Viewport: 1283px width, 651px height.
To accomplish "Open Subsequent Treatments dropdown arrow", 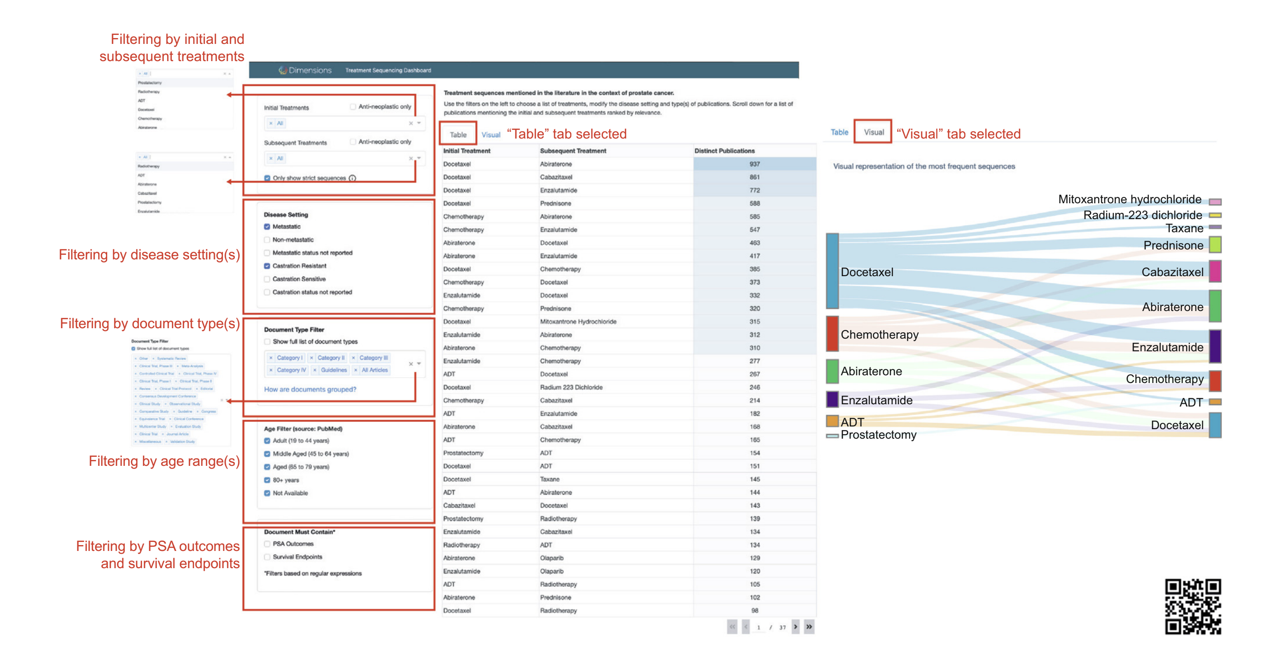I will (x=419, y=158).
